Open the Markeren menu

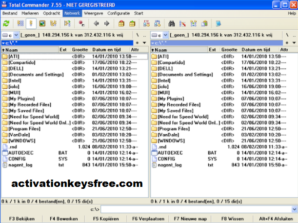pos(30,13)
